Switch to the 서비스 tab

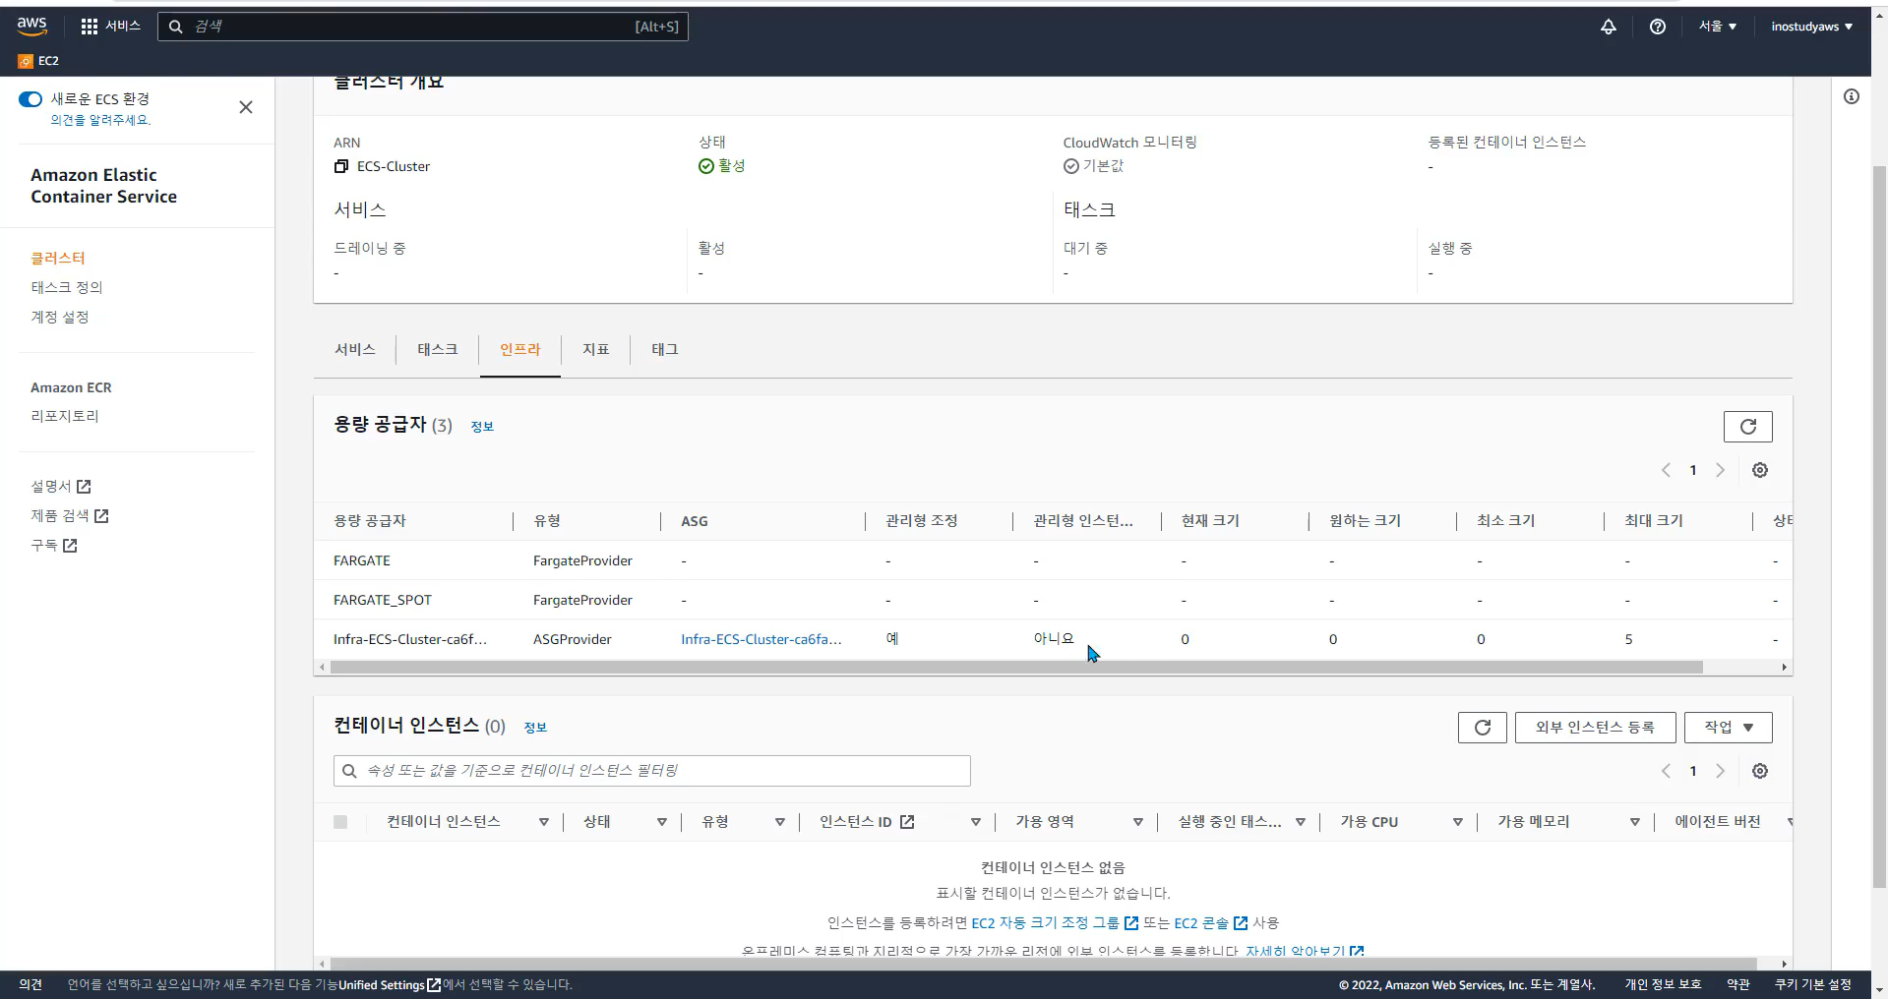[x=354, y=349]
